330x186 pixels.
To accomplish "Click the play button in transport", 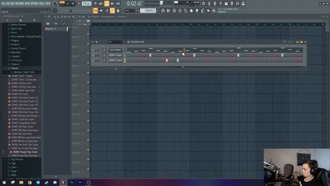I will (x=68, y=4).
